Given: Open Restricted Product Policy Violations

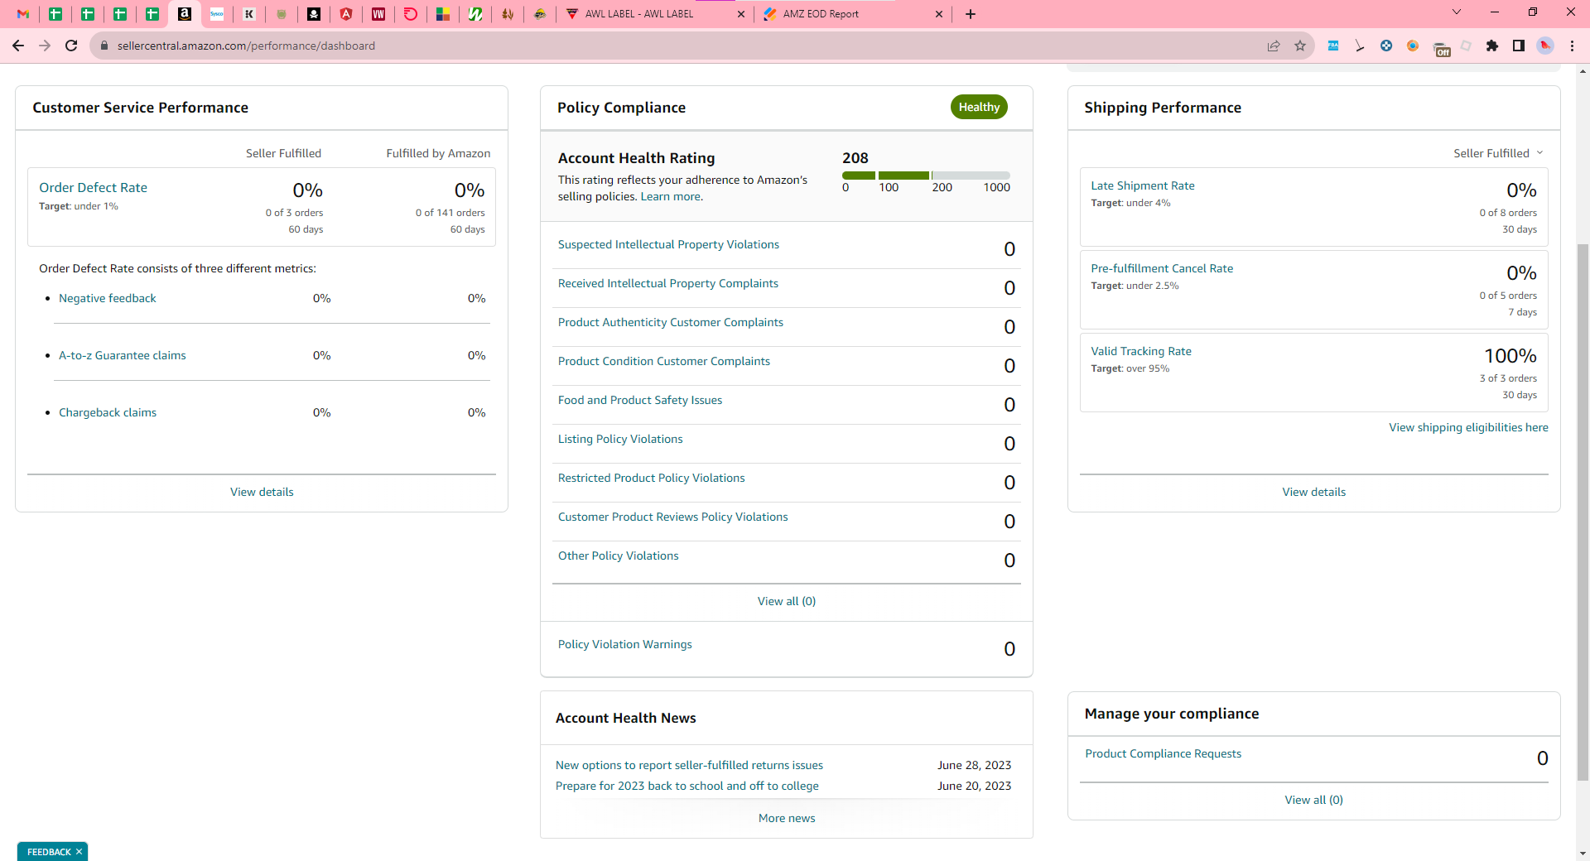Looking at the screenshot, I should pos(652,478).
